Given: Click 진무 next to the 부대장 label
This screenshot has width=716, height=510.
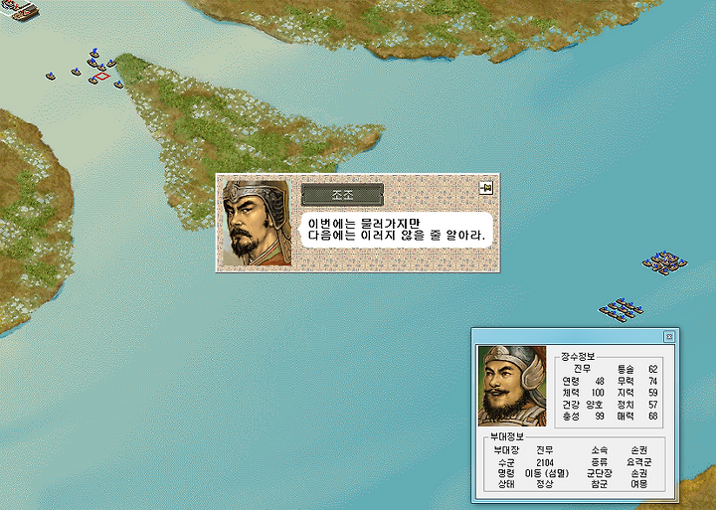Looking at the screenshot, I should coord(545,450).
